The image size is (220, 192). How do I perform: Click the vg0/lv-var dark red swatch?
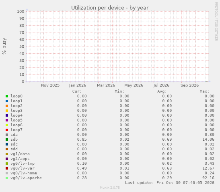pos(7,168)
